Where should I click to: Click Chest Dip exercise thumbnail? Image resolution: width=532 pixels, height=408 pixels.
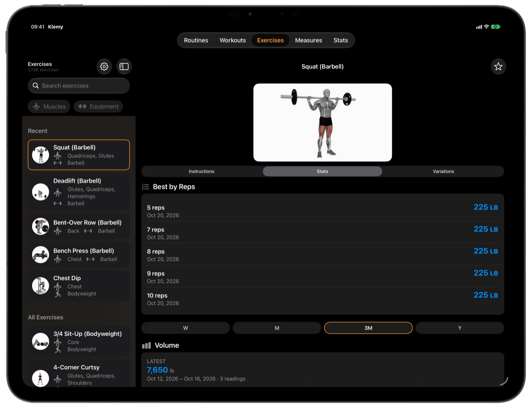tap(40, 286)
